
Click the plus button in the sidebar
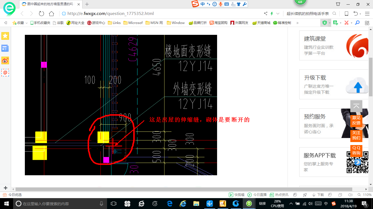tap(5, 188)
